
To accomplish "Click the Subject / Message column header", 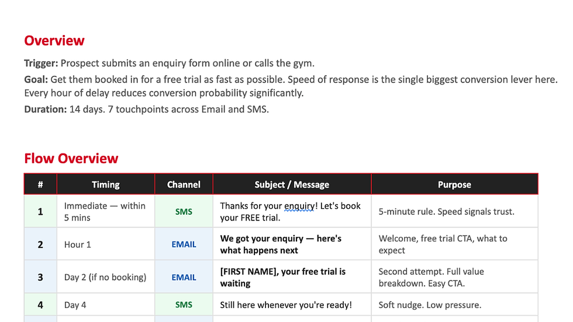I will pos(292,184).
